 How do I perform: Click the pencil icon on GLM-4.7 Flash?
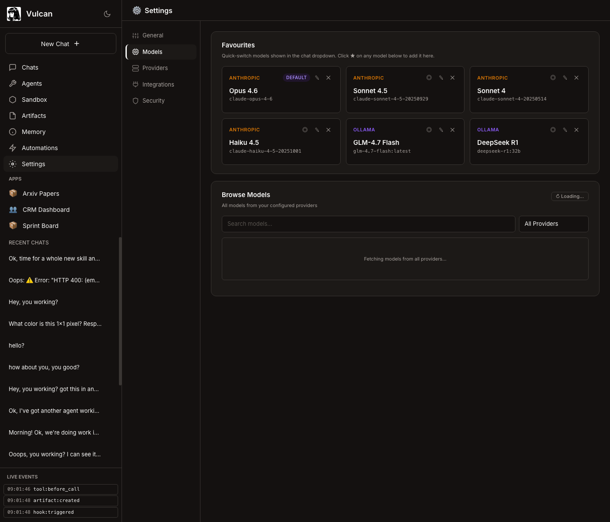(x=441, y=130)
